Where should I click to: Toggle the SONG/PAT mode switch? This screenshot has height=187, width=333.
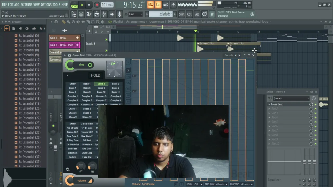(74, 5)
